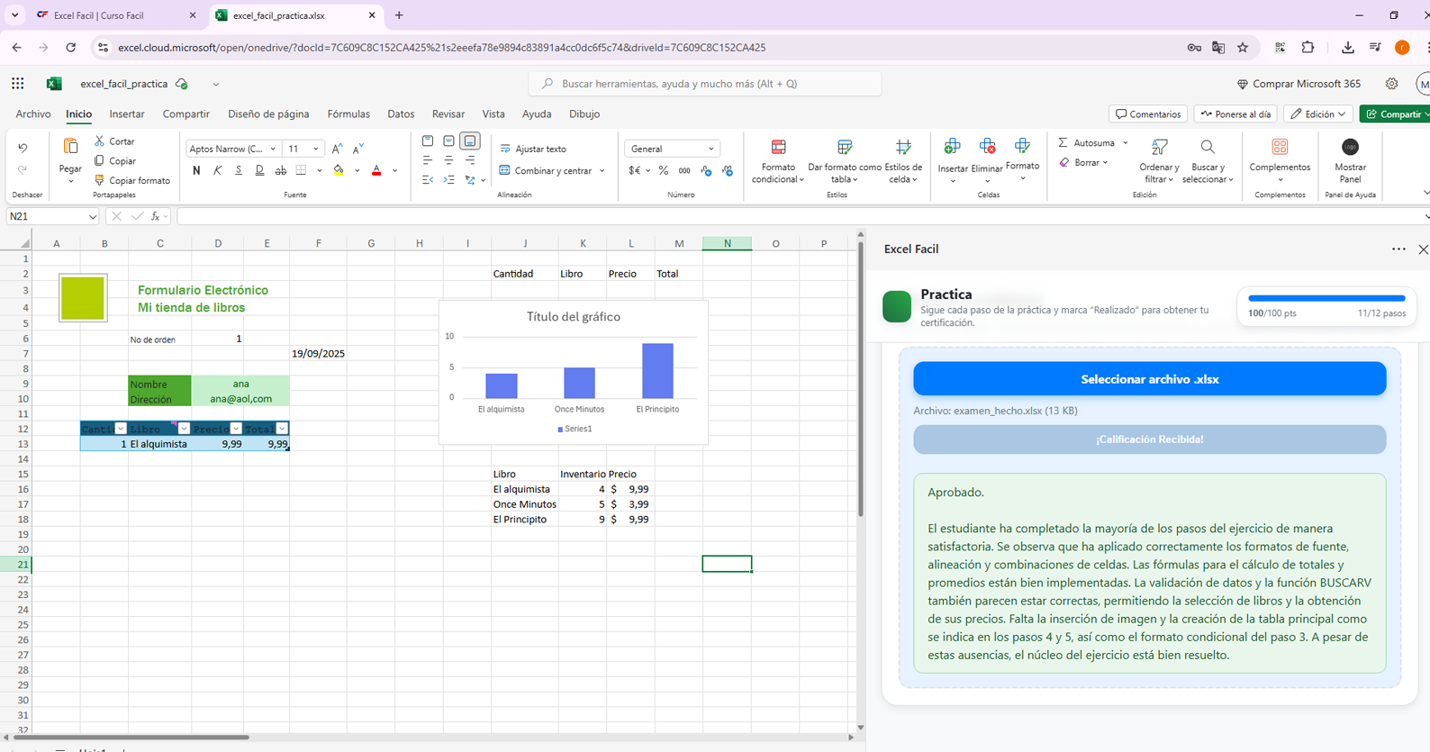Open the font size dropdown
This screenshot has height=752, width=1430.
315,149
